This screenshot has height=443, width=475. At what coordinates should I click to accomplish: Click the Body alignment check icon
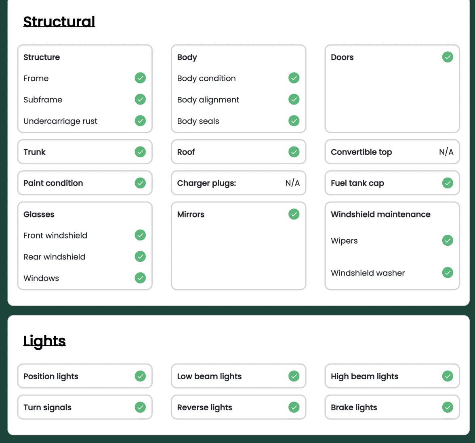point(294,99)
